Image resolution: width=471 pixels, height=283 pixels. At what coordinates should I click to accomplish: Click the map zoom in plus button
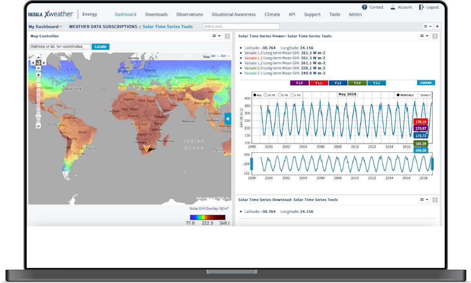tap(38, 75)
